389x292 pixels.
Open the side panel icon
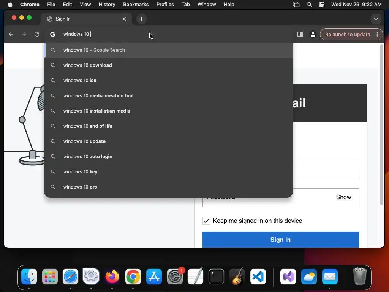click(x=300, y=34)
